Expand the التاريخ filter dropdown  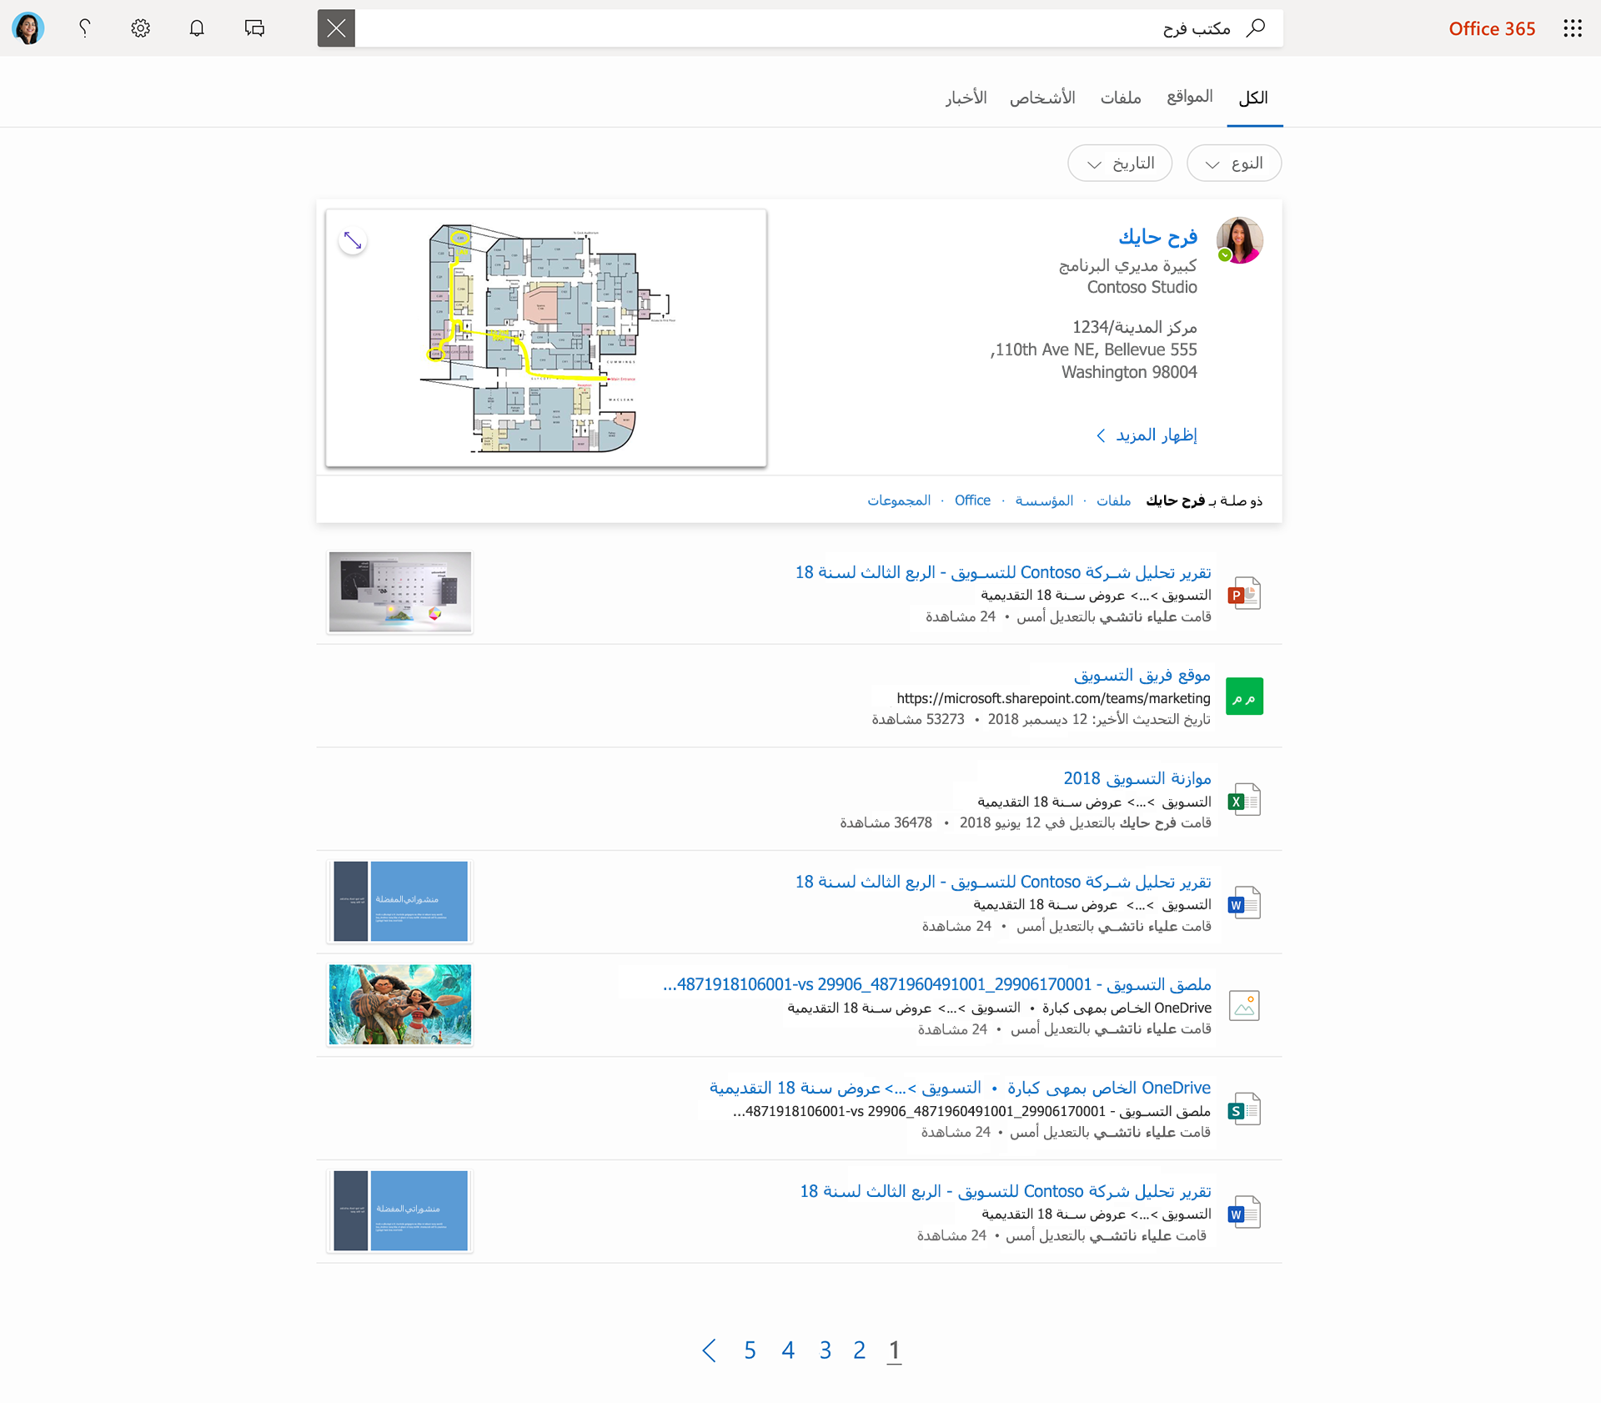1117,163
